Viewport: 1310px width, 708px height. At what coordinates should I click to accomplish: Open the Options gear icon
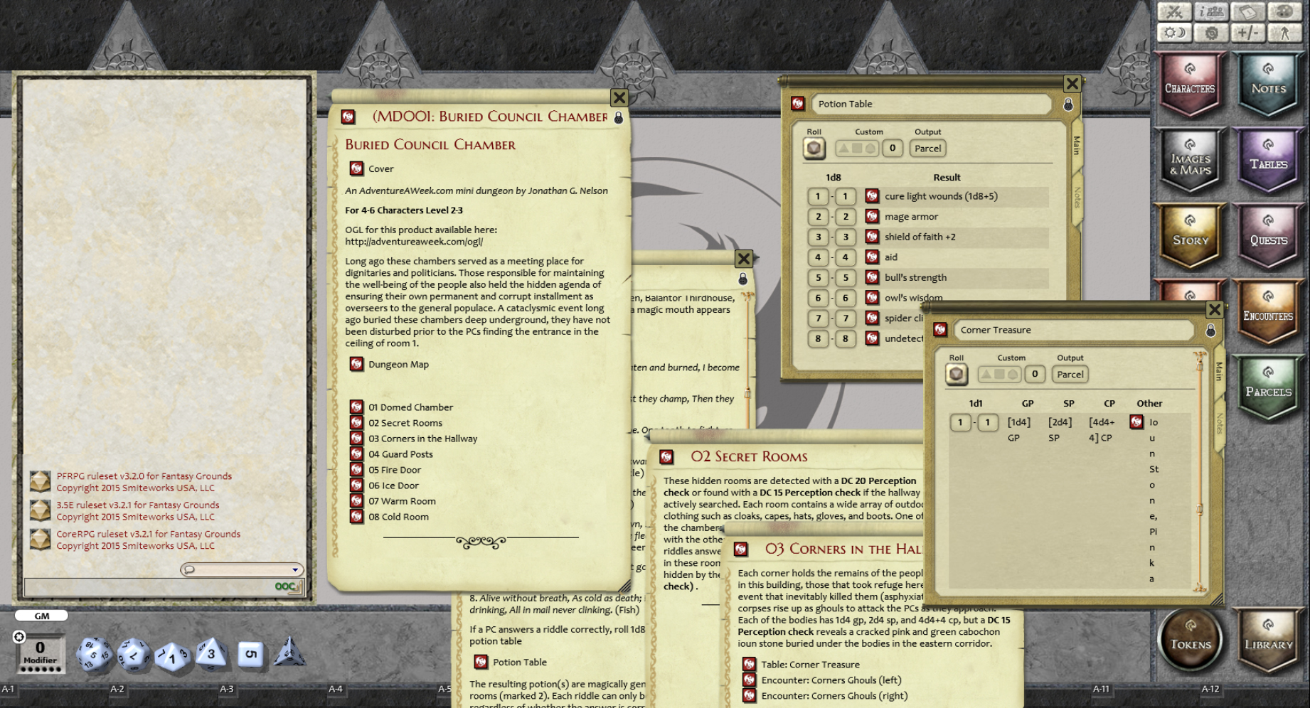[1211, 33]
